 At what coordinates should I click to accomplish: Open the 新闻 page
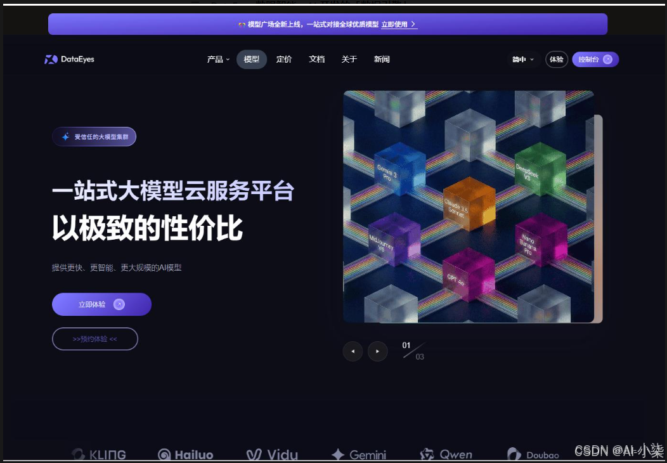pos(382,59)
